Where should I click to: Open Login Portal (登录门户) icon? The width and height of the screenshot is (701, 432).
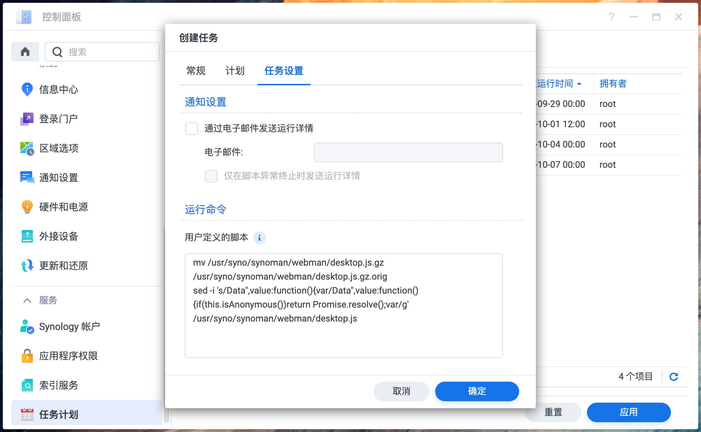tap(27, 119)
